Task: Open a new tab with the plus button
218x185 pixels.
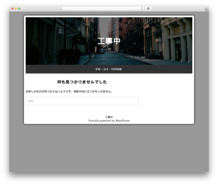Action: tap(207, 10)
